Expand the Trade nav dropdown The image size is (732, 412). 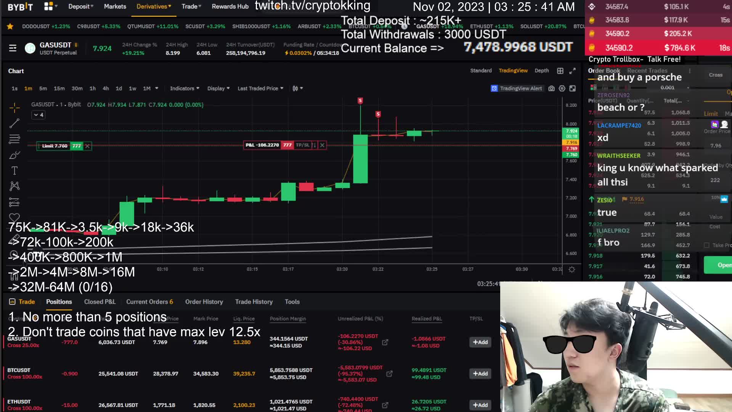pos(191,6)
